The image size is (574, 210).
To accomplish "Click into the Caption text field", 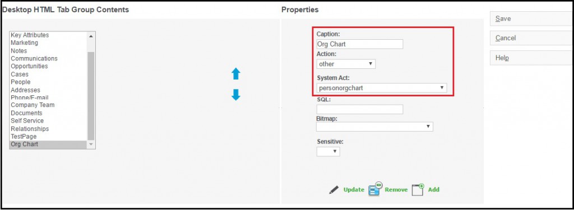I will point(360,44).
